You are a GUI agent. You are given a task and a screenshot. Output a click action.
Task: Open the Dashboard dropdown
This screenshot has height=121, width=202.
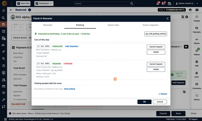tap(44, 3)
